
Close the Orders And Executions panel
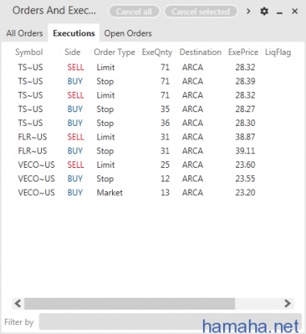coord(295,11)
